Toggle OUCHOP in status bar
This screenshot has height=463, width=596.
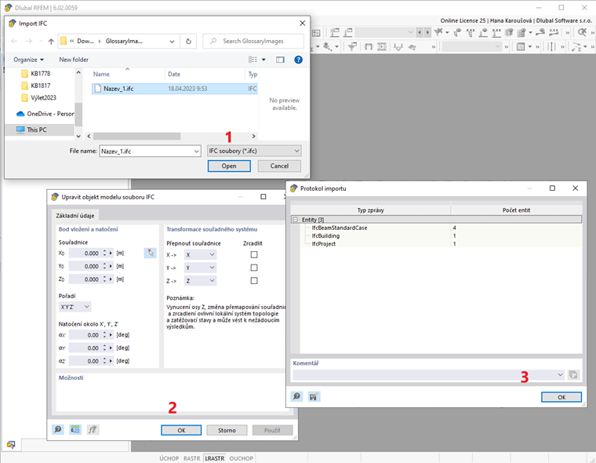(241, 458)
